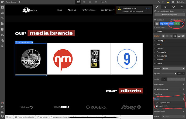Screen dimensions: 186x119
Task: Open the warning triangle in top bar
Action: click(x=168, y=2)
